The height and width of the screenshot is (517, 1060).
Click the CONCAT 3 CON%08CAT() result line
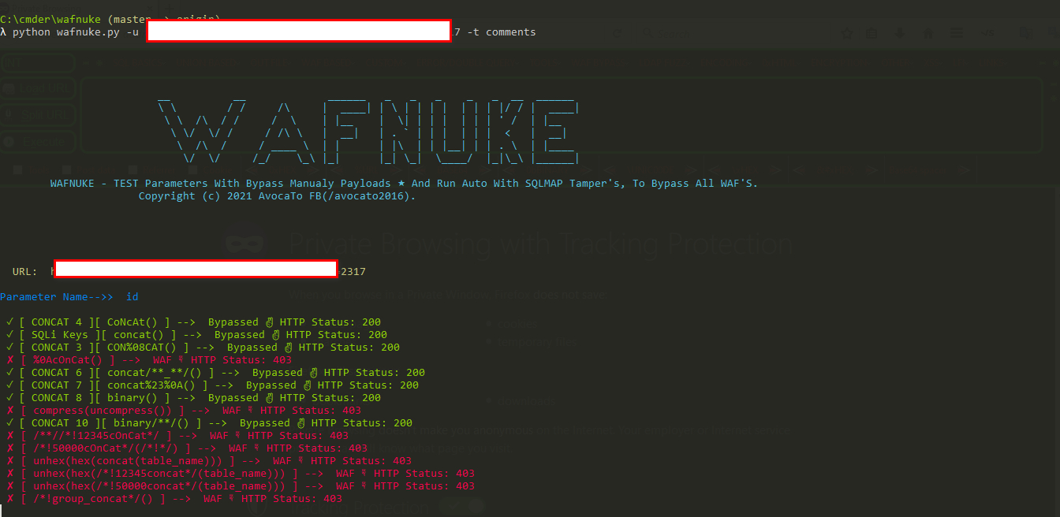[x=203, y=348]
